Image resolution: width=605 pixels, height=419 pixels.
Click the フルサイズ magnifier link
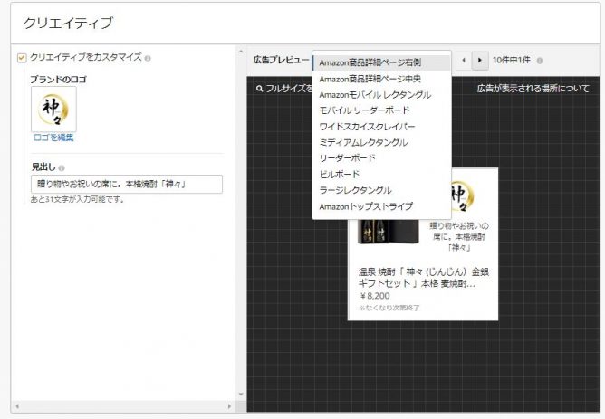tap(284, 89)
